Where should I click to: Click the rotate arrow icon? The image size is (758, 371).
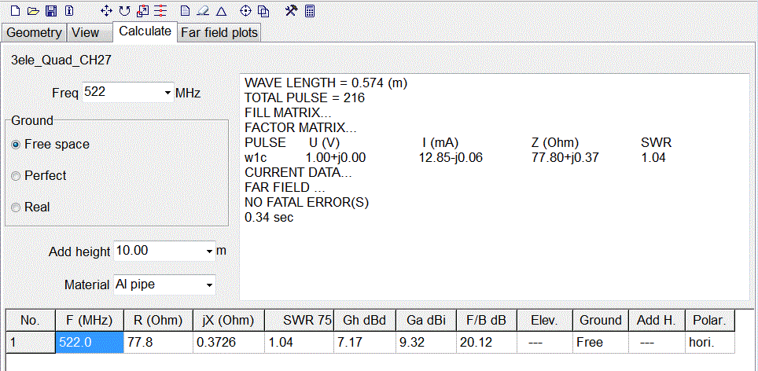coord(124,11)
